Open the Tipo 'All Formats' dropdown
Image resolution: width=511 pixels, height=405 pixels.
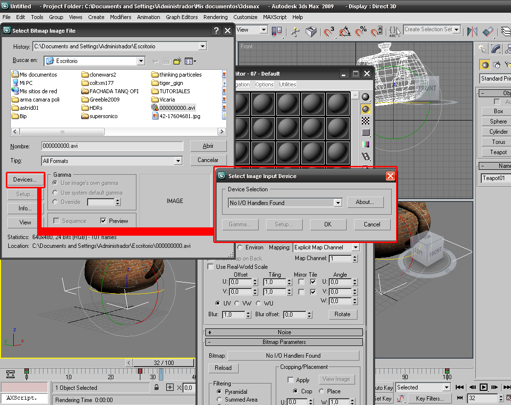coord(178,161)
